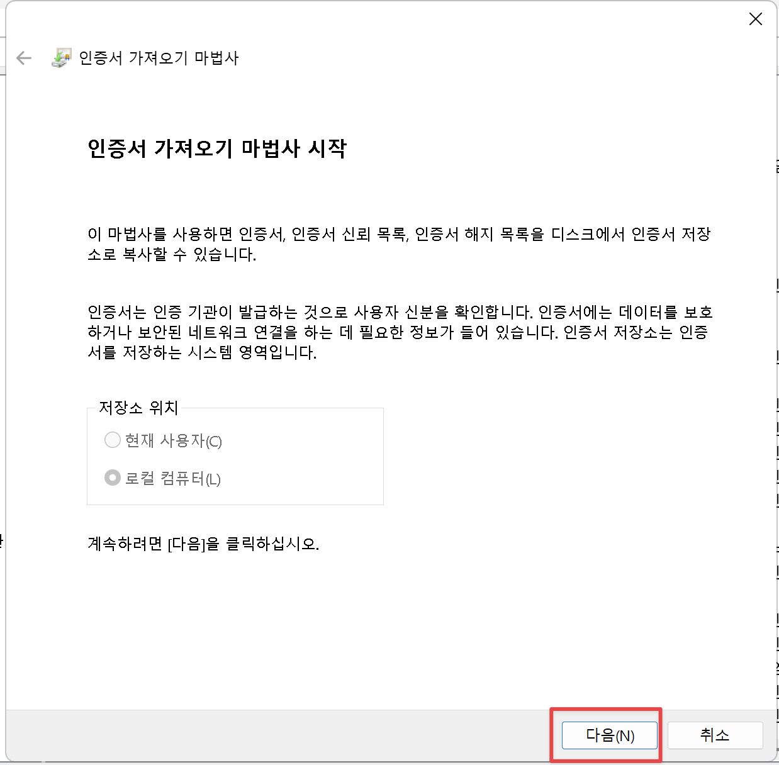The height and width of the screenshot is (765, 779).
Task: Click the red-highlighted Next button
Action: pyautogui.click(x=608, y=735)
